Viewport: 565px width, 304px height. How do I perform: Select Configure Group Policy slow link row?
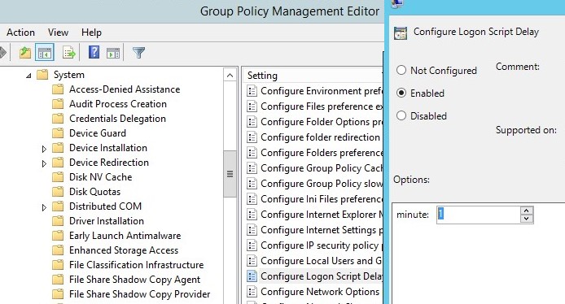click(314, 184)
